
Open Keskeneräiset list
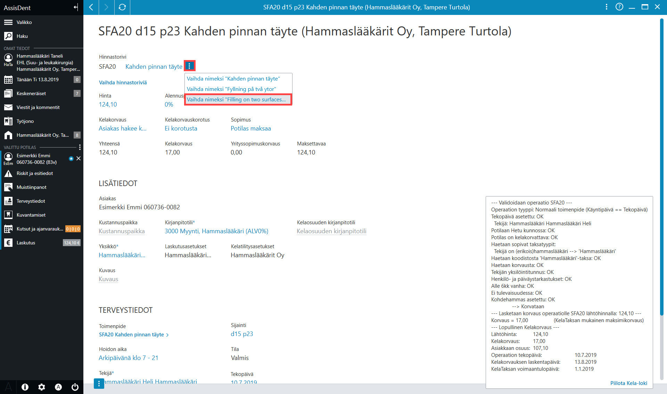click(x=42, y=93)
